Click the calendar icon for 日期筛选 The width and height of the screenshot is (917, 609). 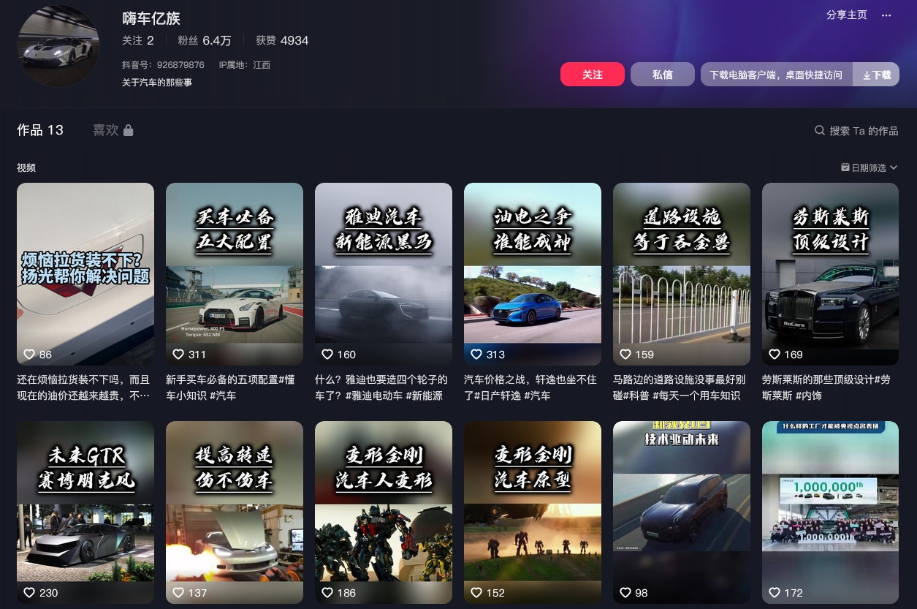(845, 167)
